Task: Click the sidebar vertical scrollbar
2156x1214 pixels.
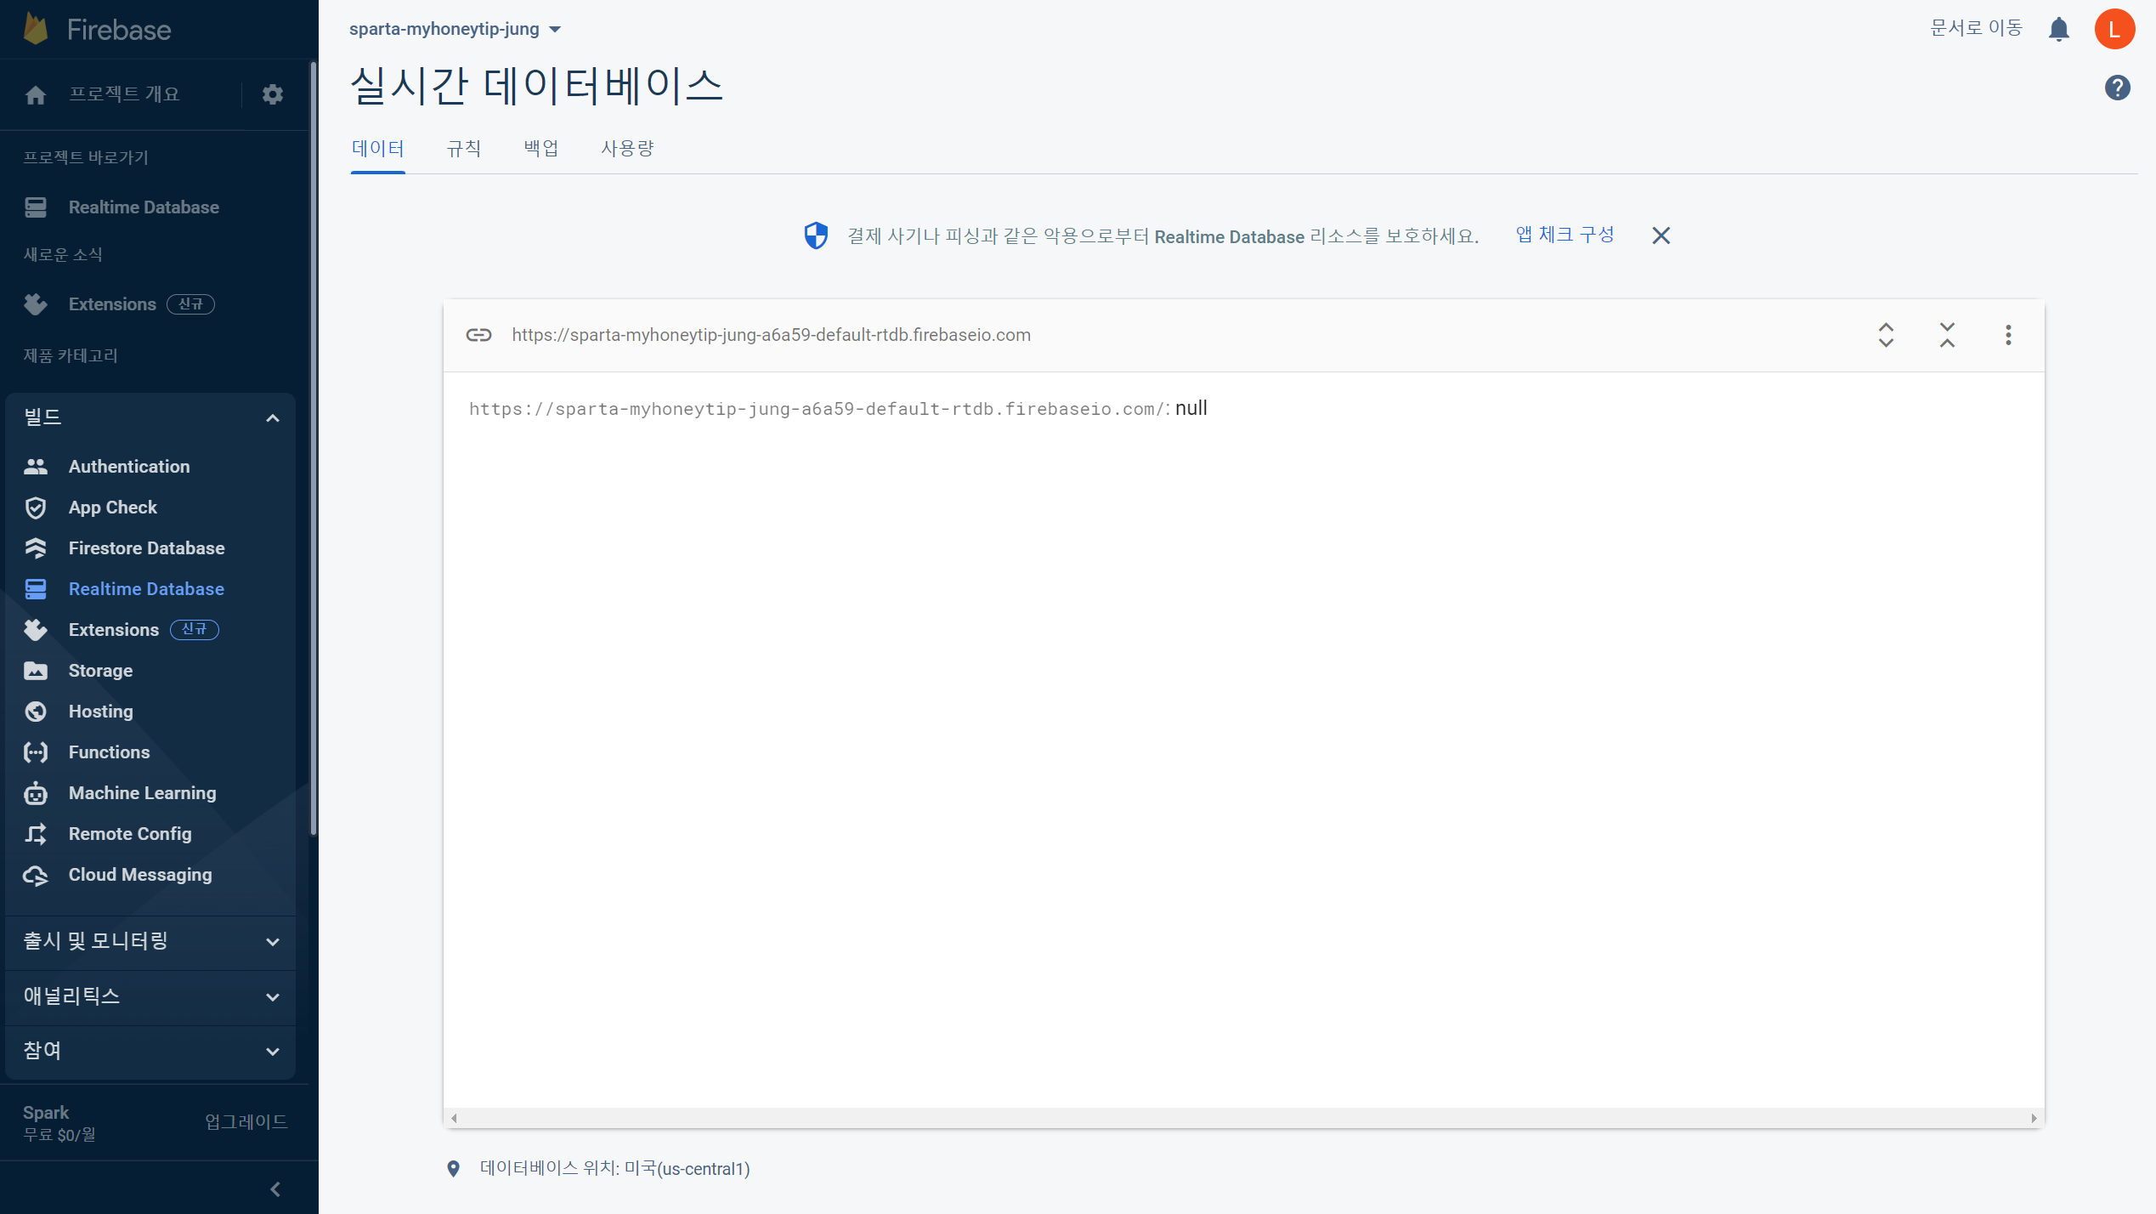Action: click(314, 448)
